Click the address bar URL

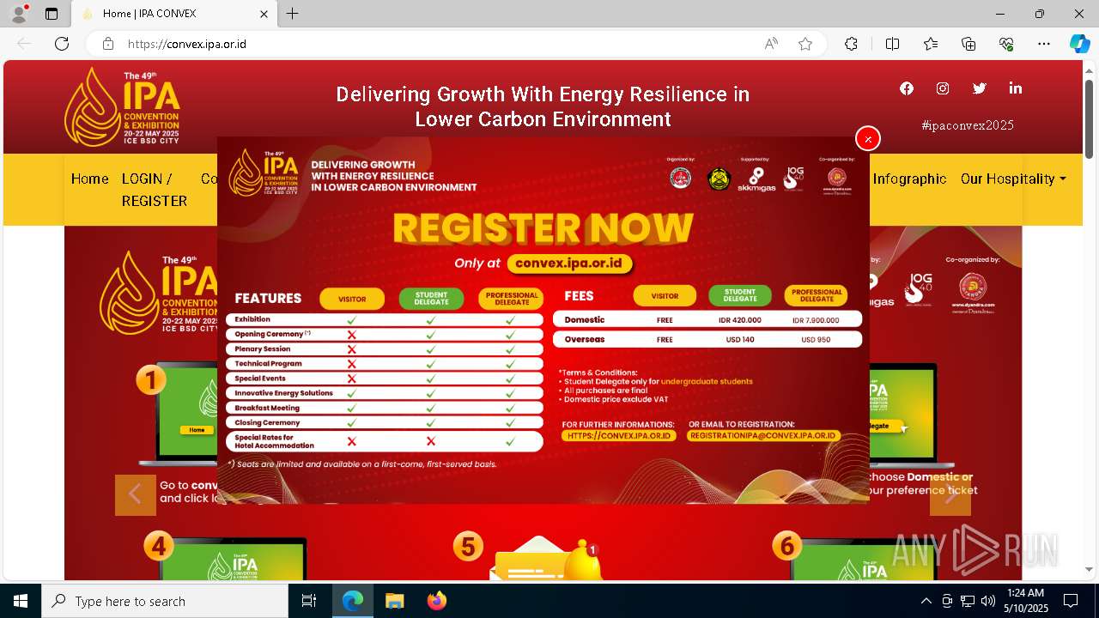[x=187, y=44]
